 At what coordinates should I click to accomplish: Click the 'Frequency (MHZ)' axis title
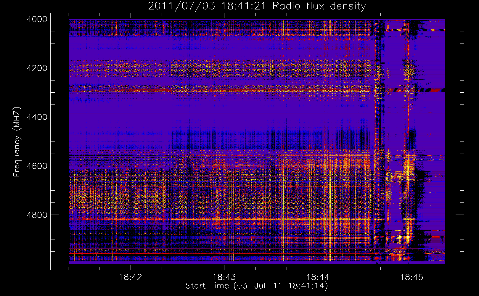click(x=17, y=142)
